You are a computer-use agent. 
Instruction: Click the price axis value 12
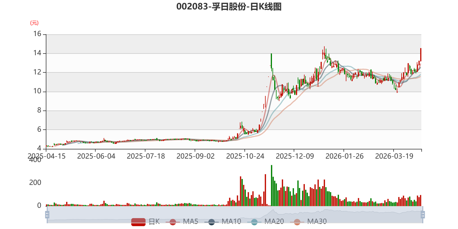(37, 72)
